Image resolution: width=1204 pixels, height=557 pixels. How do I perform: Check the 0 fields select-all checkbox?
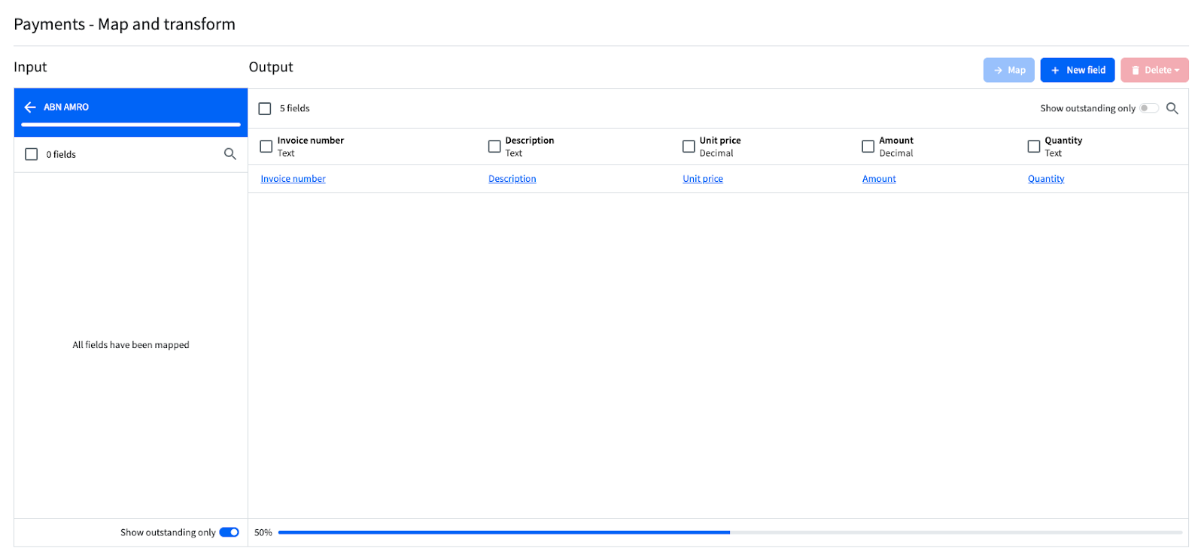click(x=32, y=154)
